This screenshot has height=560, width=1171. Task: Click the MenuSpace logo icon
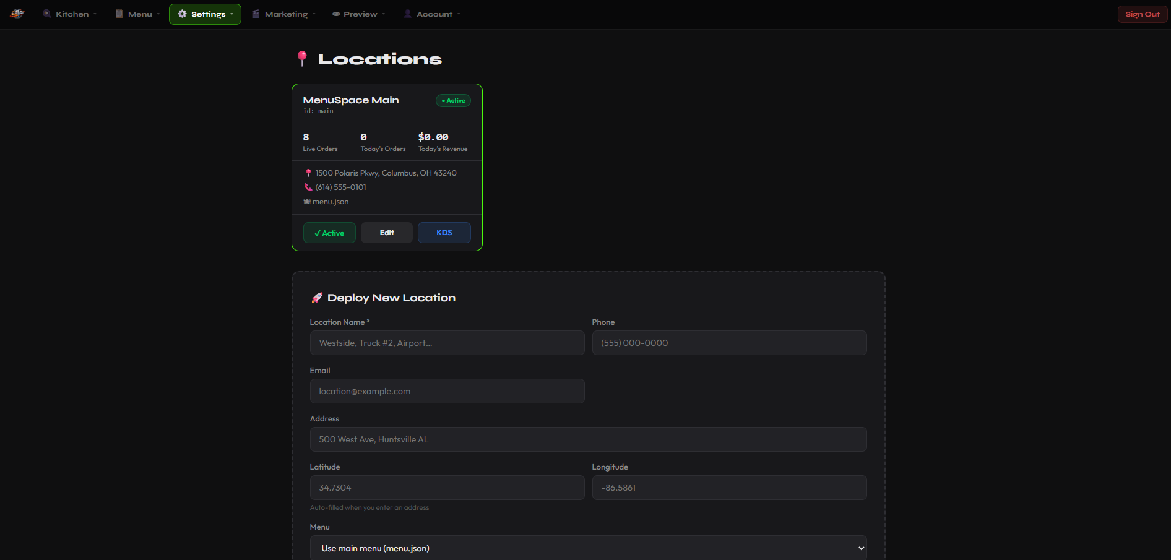coord(17,14)
